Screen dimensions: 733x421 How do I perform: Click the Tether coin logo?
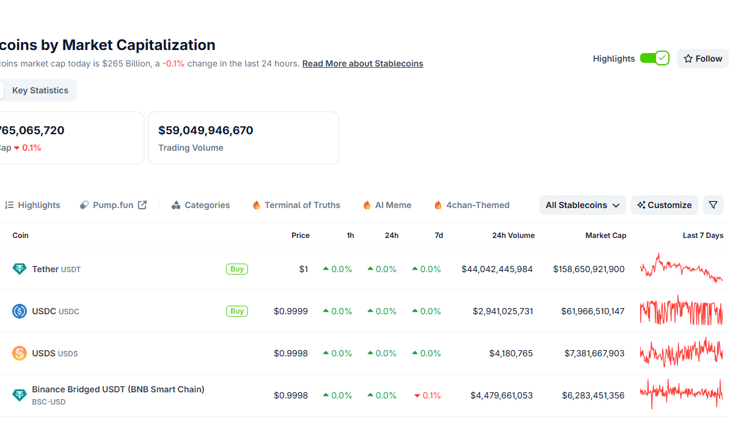[x=20, y=269]
